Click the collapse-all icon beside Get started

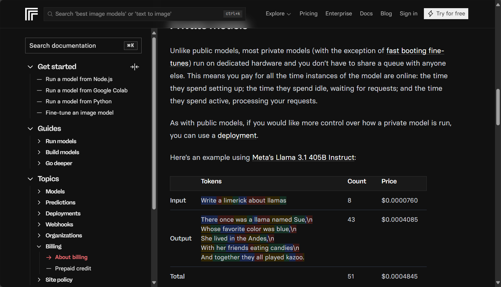coord(135,67)
